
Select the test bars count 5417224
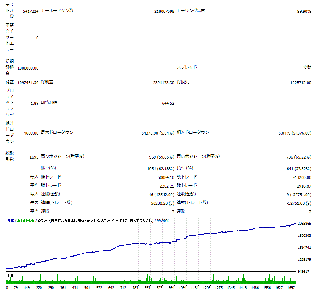click(x=30, y=12)
